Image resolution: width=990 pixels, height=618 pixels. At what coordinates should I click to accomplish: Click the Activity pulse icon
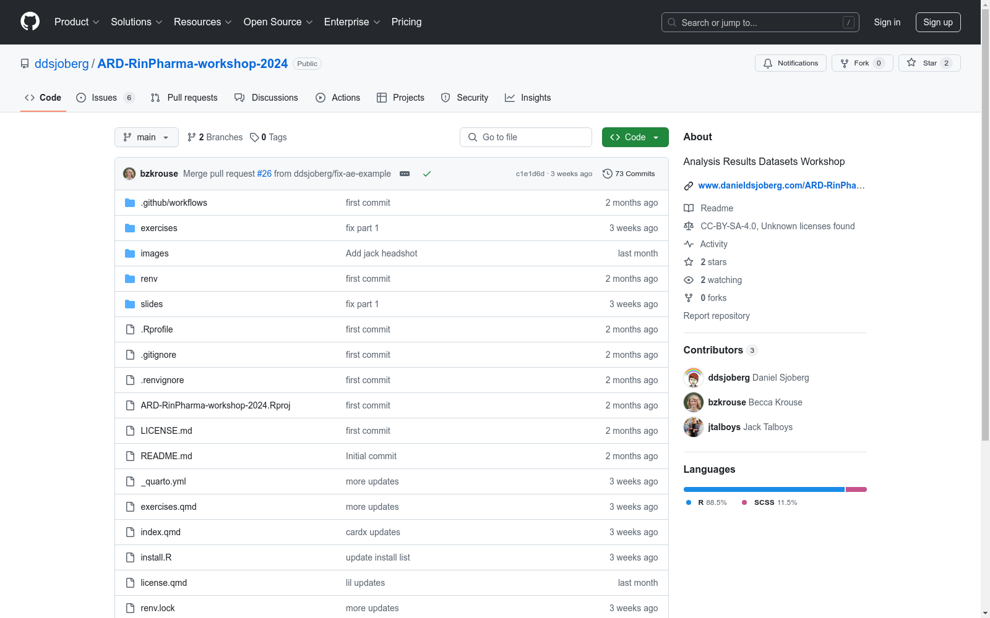pos(689,244)
